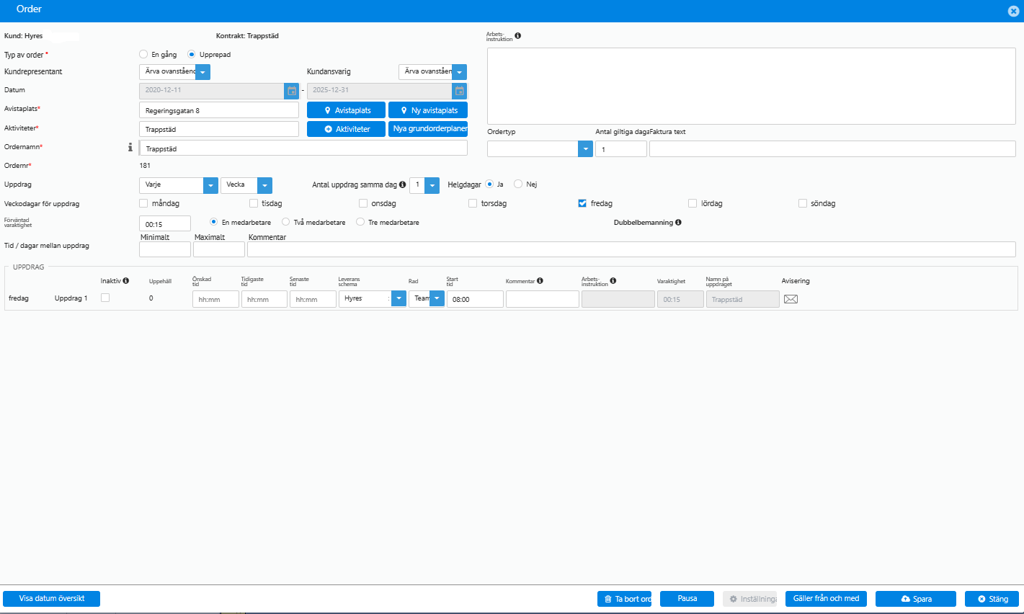
Task: Click the Önskad tid field
Action: (x=215, y=299)
